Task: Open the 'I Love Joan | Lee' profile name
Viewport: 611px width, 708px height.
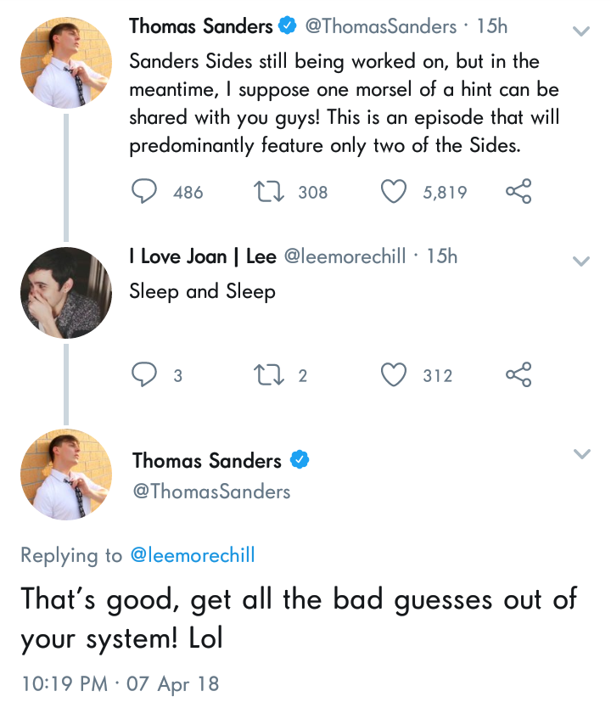Action: click(202, 256)
